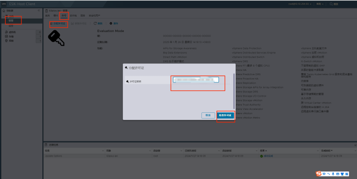Image resolution: width=357 pixels, height=179 pixels.
Task: Click the green success check icon
Action: click(261, 156)
